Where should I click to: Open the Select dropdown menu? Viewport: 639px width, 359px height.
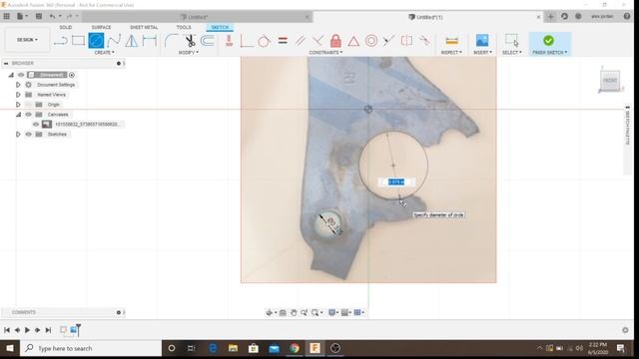coord(512,53)
